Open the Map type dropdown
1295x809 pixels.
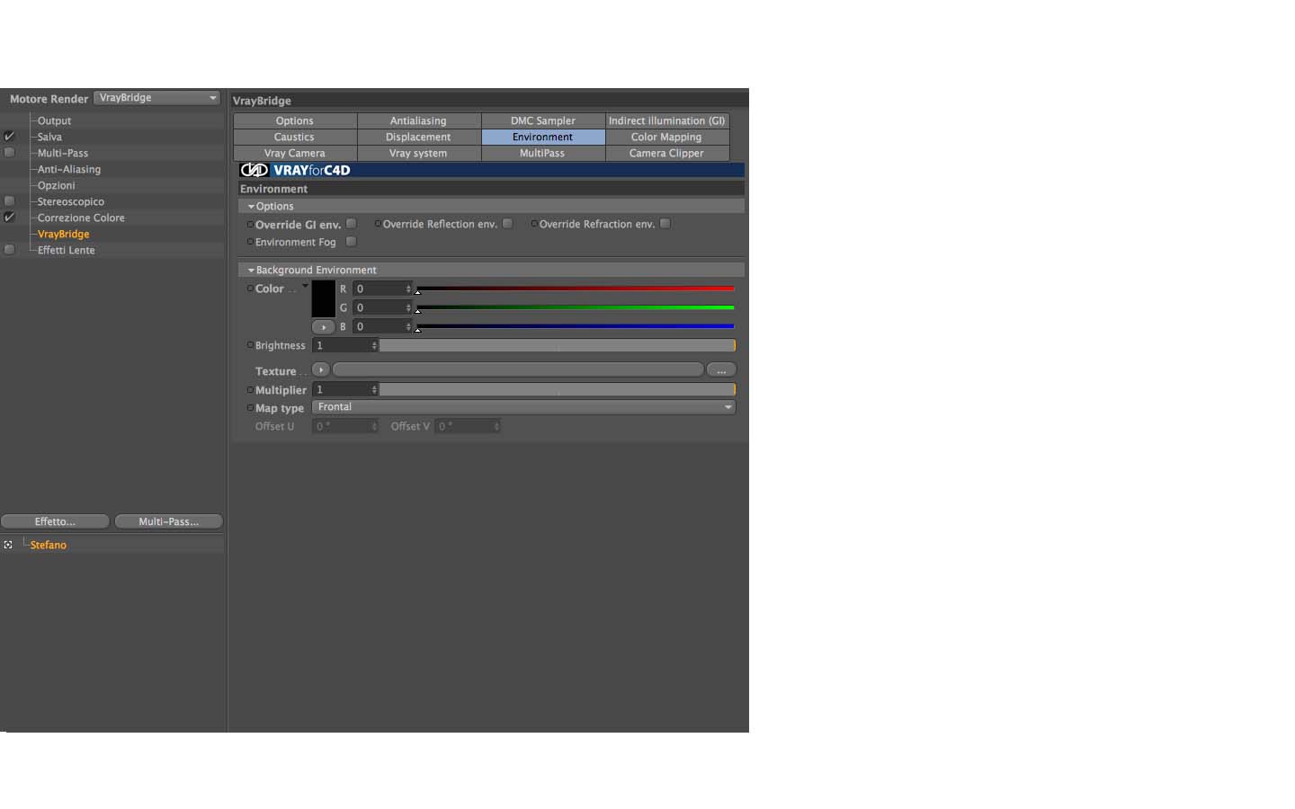(x=524, y=407)
